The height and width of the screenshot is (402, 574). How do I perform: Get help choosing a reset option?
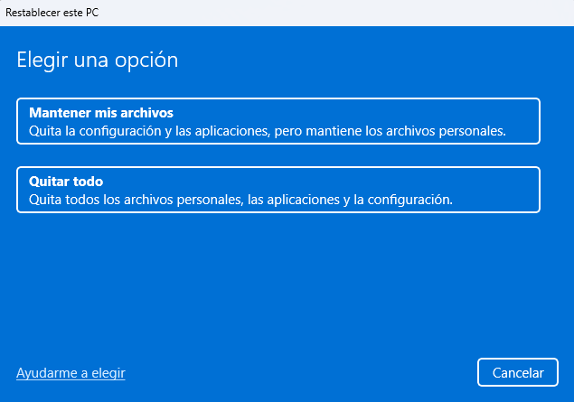pyautogui.click(x=71, y=373)
